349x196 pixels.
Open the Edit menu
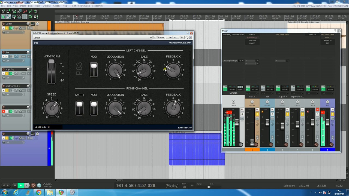9,6
